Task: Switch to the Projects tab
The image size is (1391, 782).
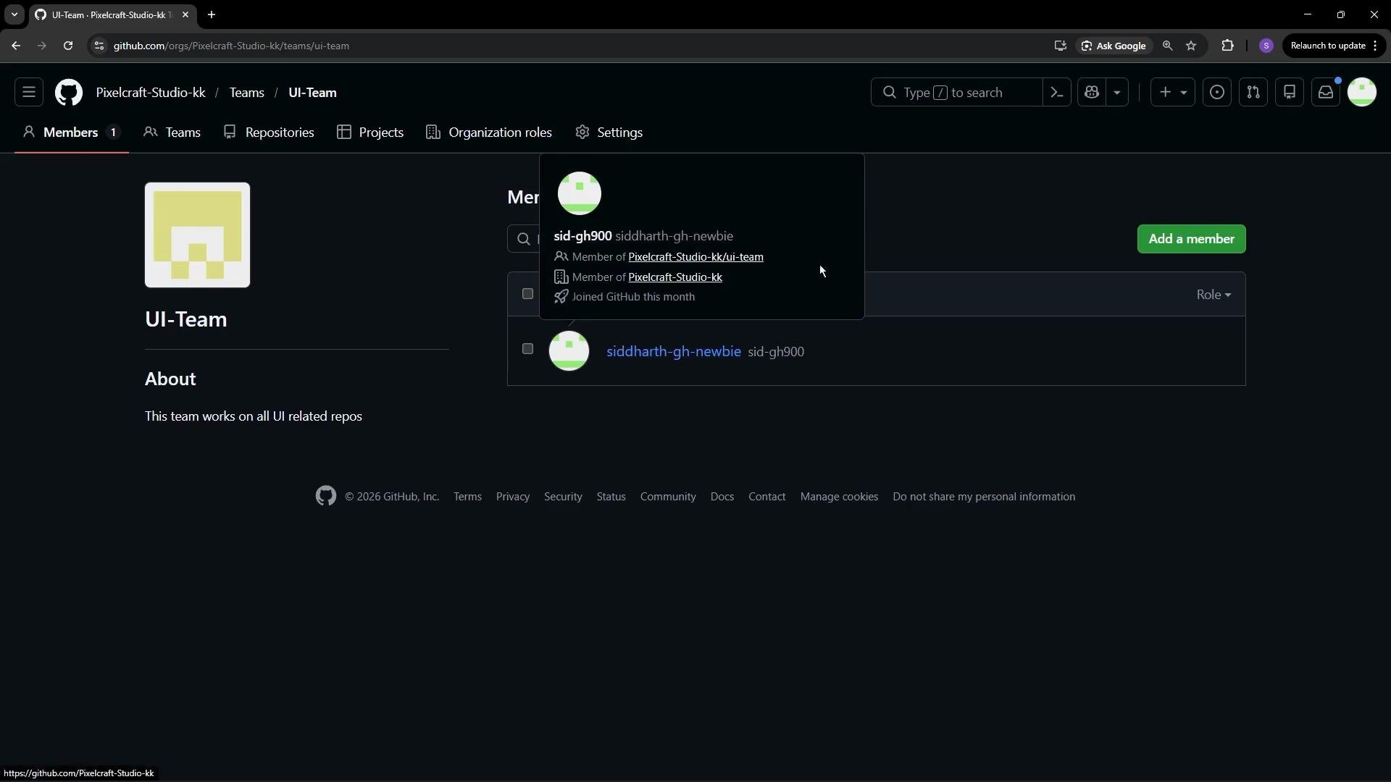Action: point(370,133)
